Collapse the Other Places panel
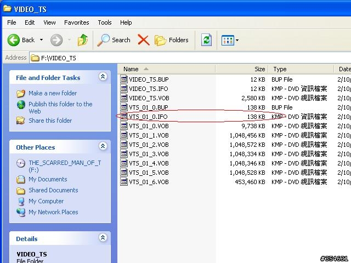Screen dimensions: 351x263 [x=103, y=146]
